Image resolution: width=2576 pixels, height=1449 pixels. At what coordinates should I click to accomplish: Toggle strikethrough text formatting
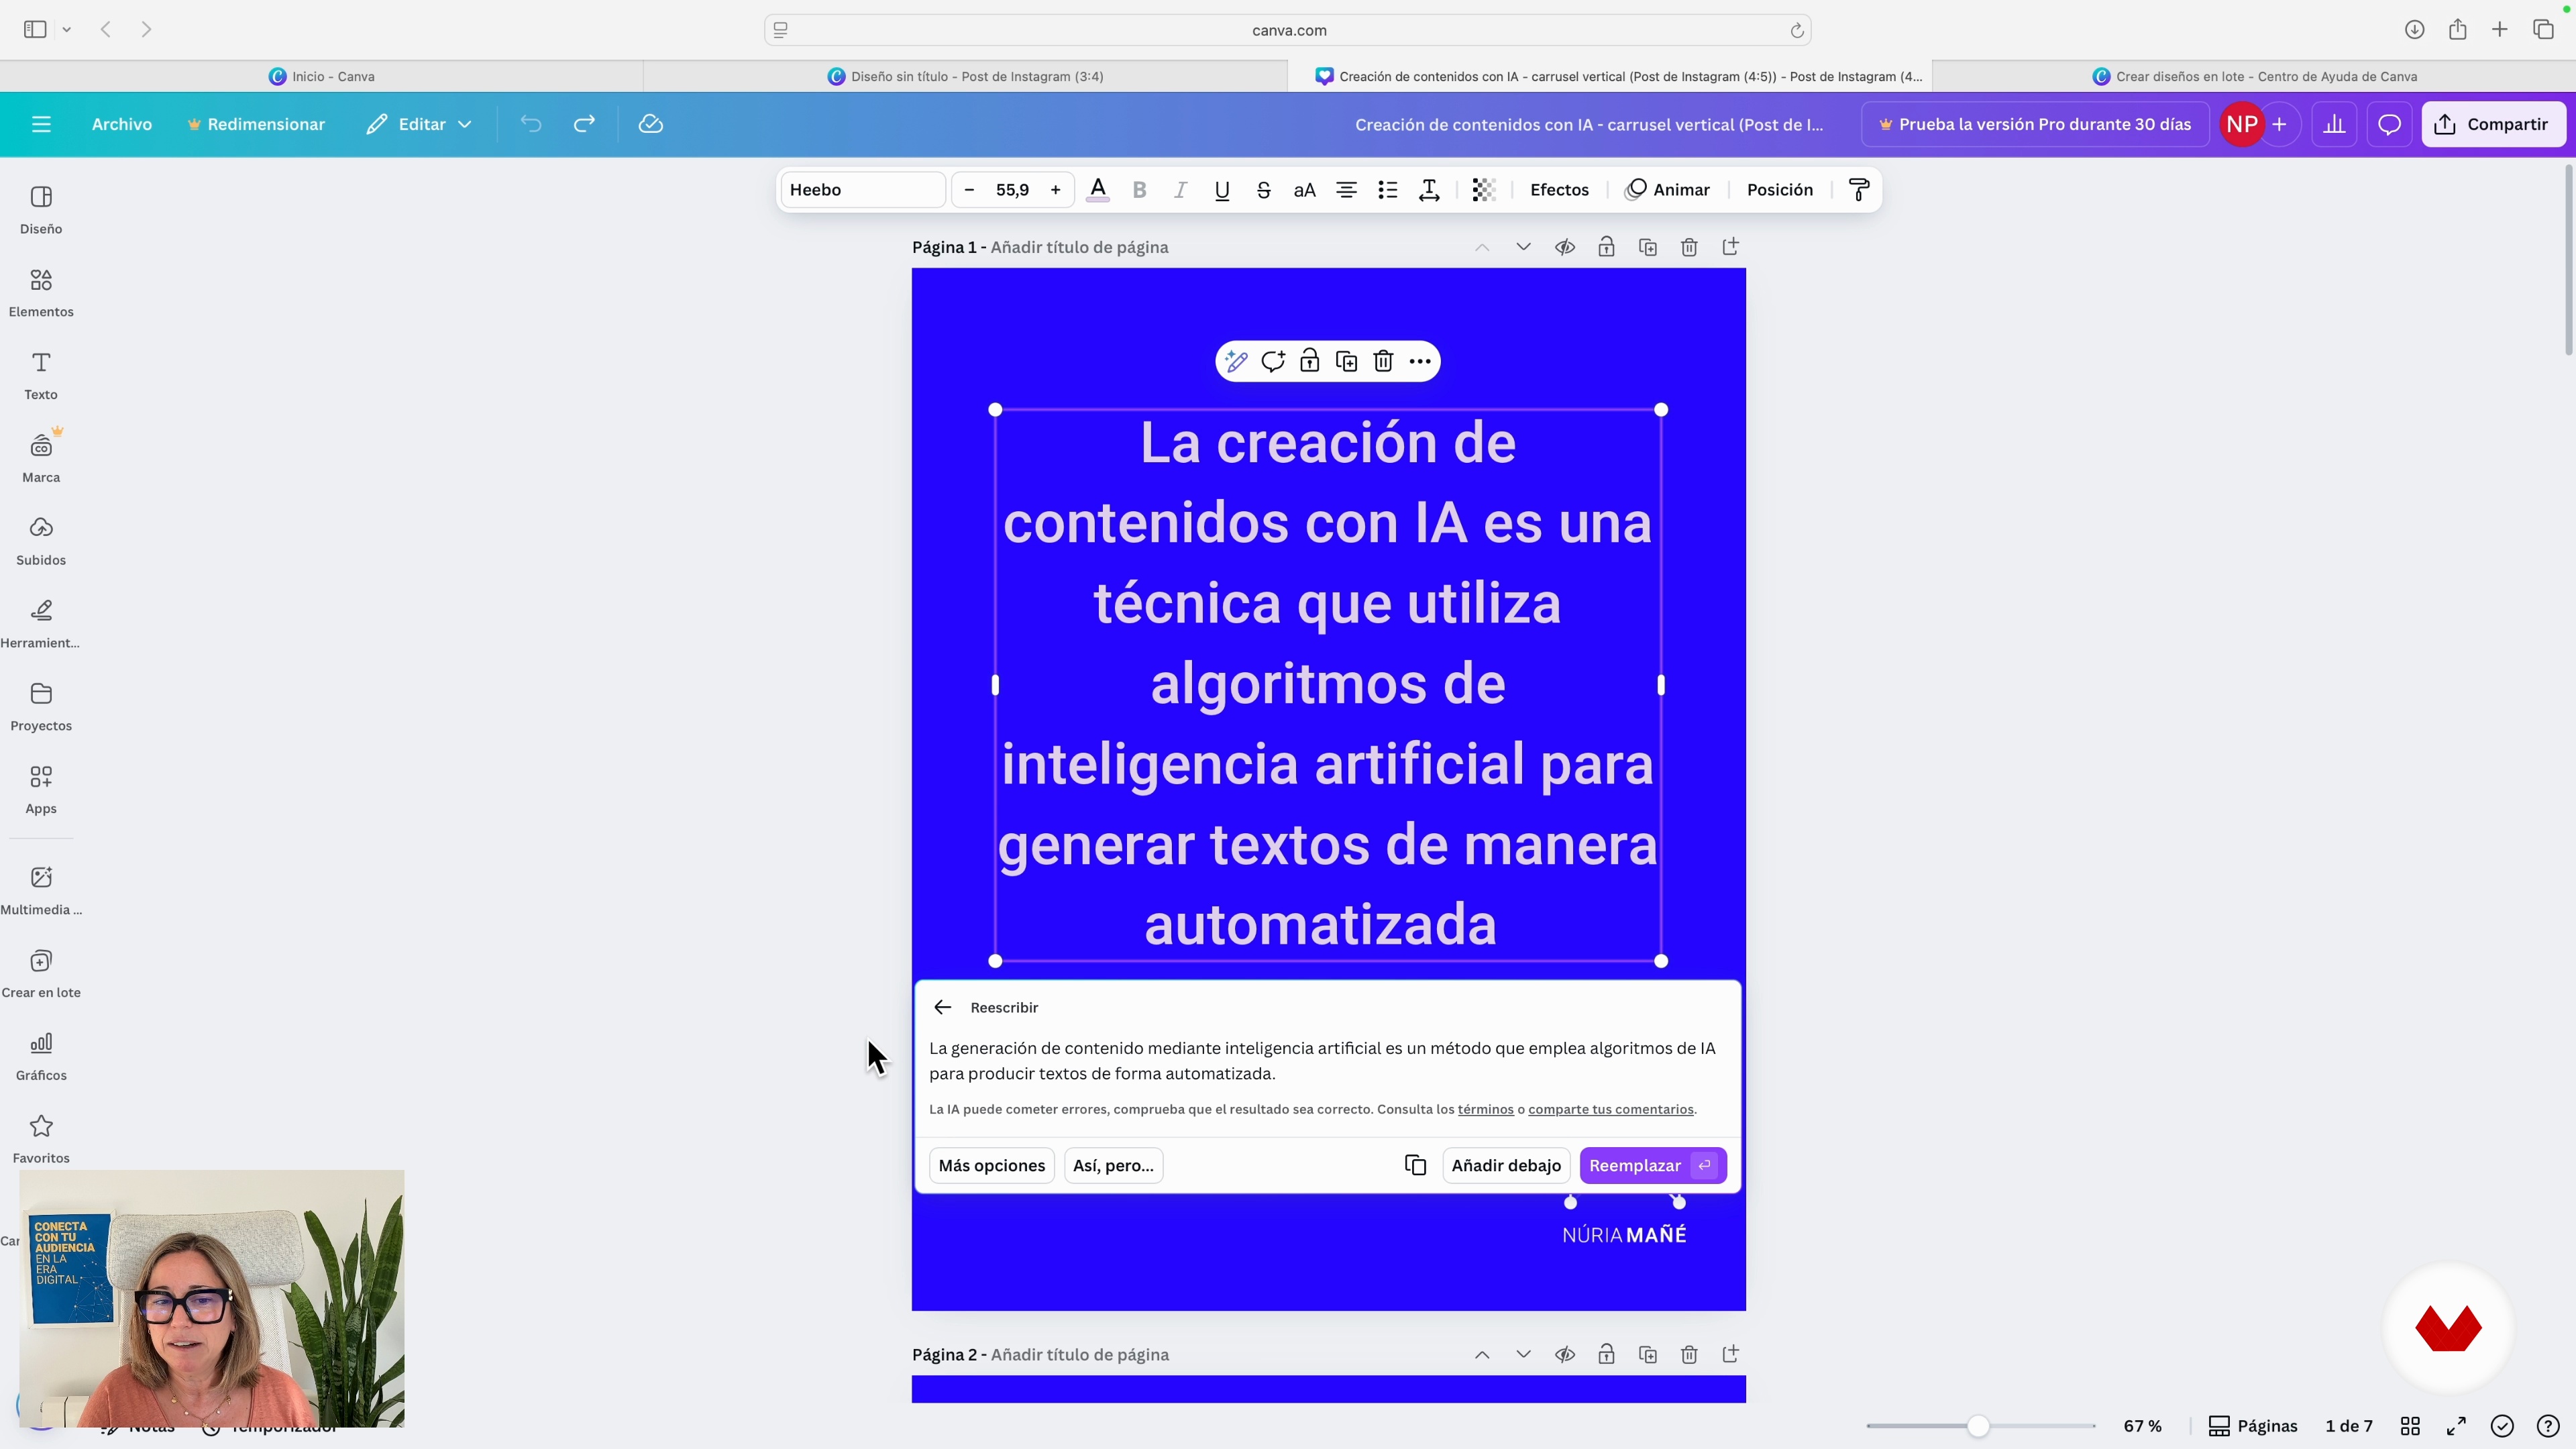[x=1263, y=190]
